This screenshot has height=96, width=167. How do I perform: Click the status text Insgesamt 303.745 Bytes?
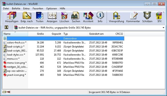pyautogui.click(x=109, y=92)
